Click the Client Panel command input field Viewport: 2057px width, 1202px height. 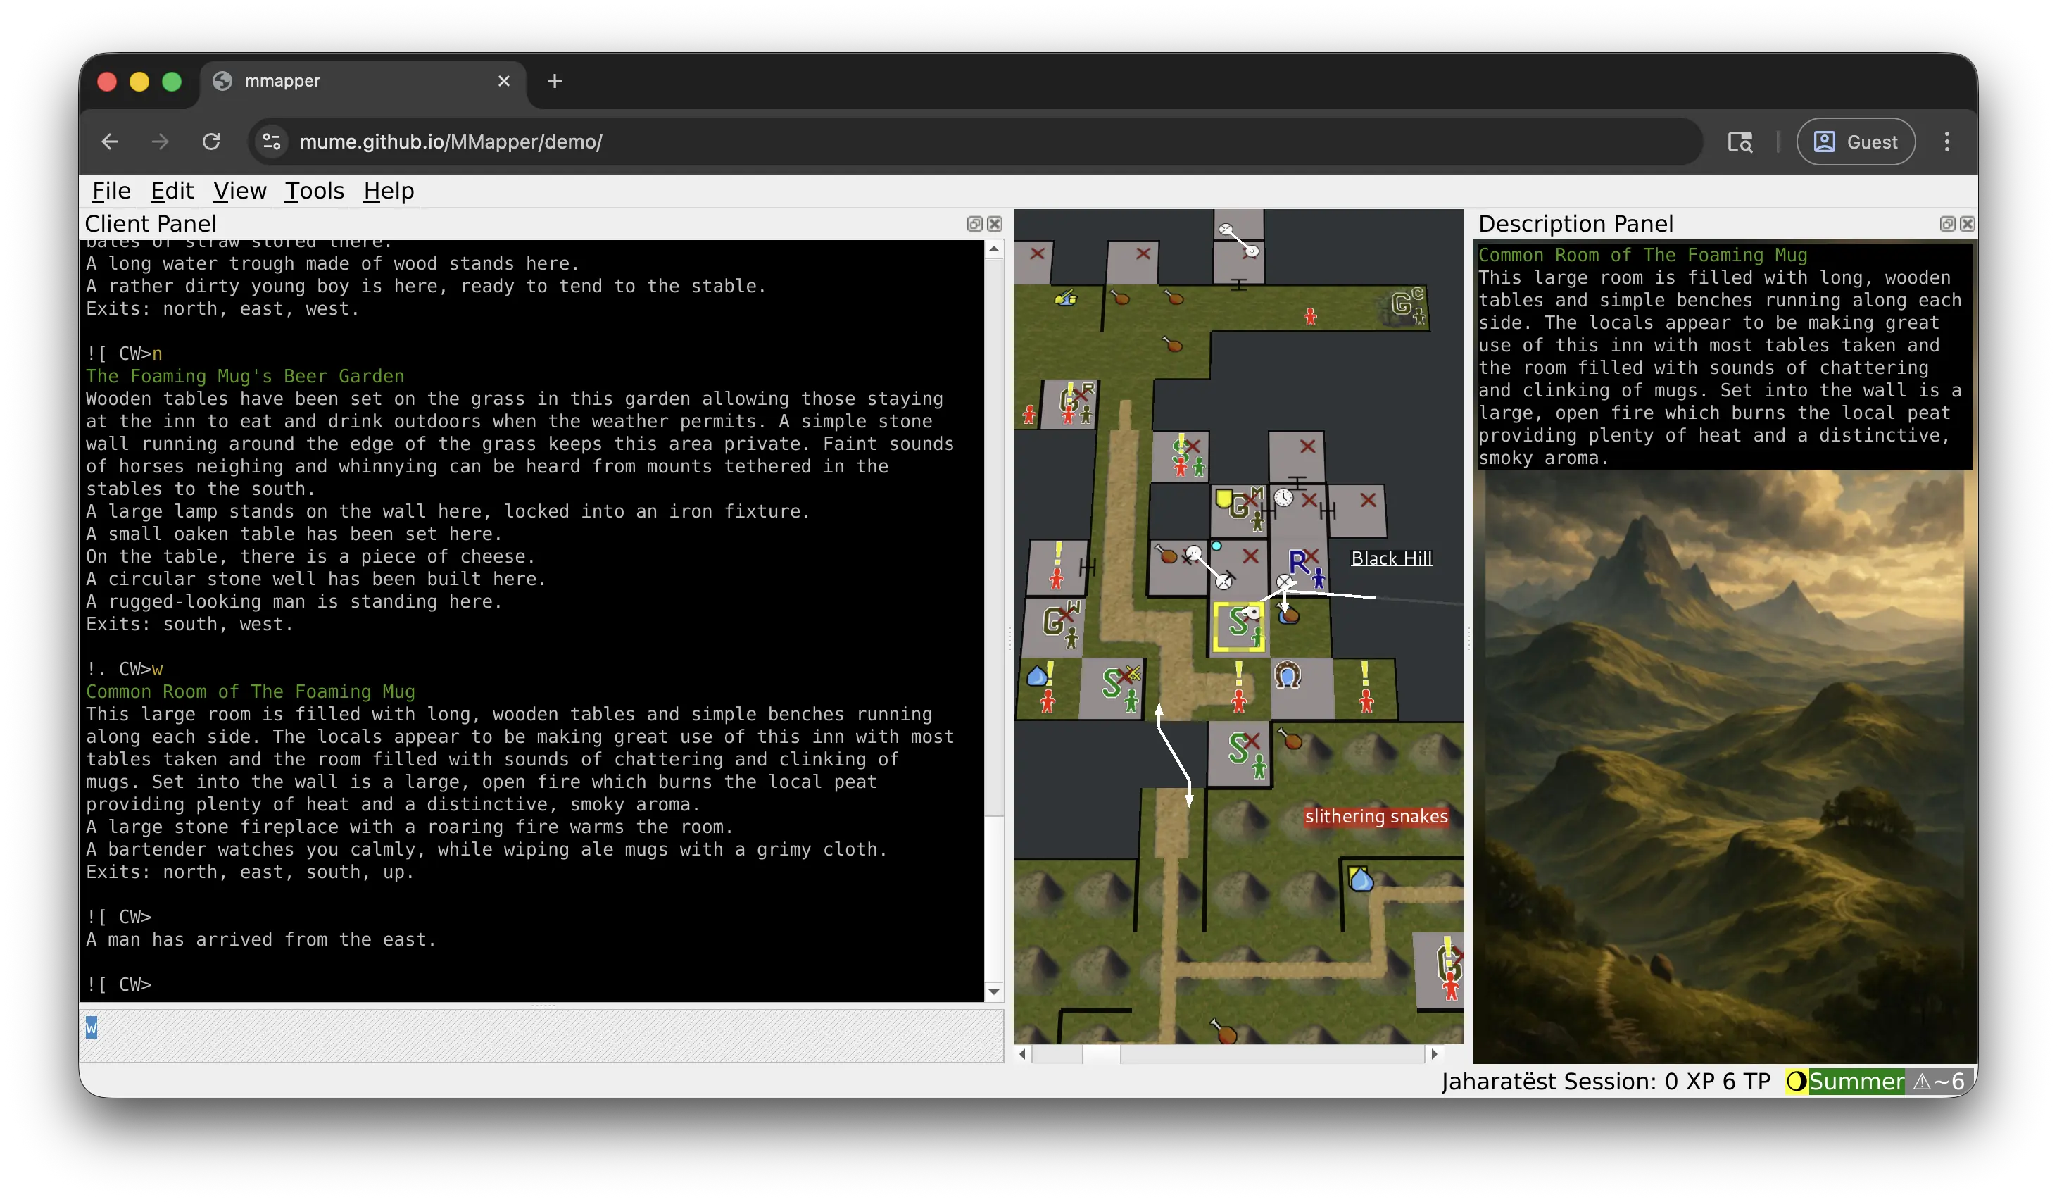542,1035
